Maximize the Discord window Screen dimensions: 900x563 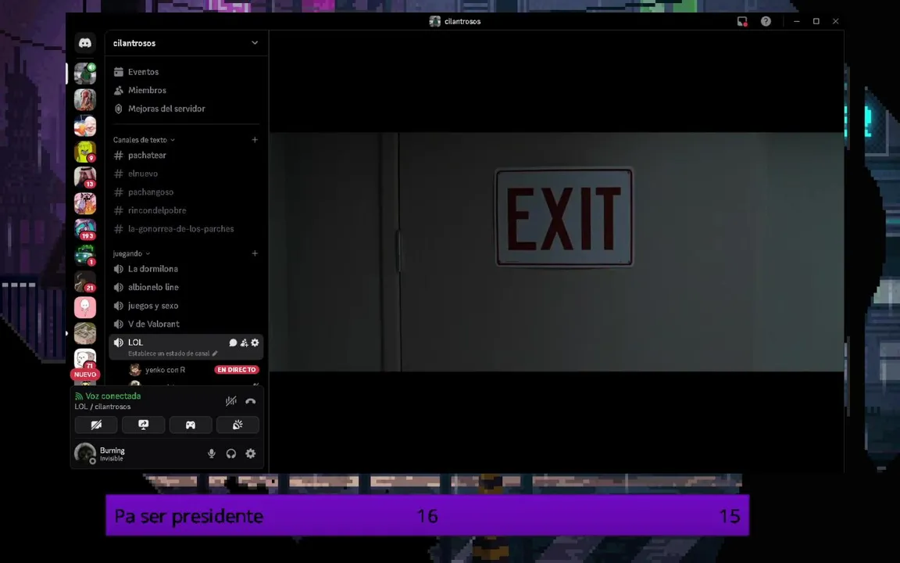tap(816, 21)
